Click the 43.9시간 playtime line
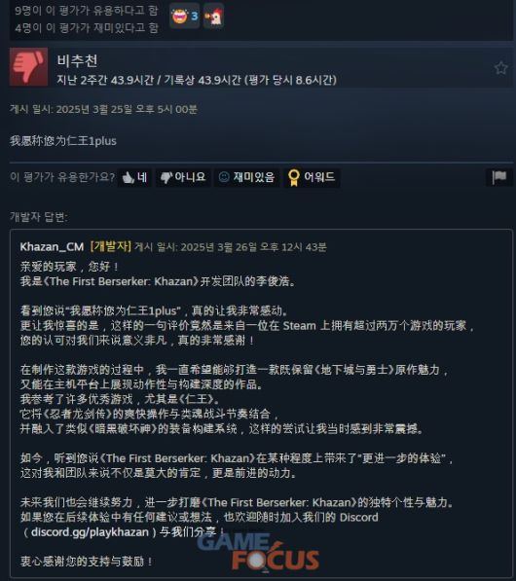The height and width of the screenshot is (581, 516). 197,80
